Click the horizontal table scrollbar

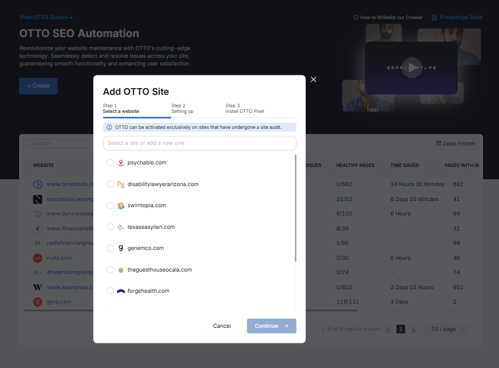tap(190, 310)
